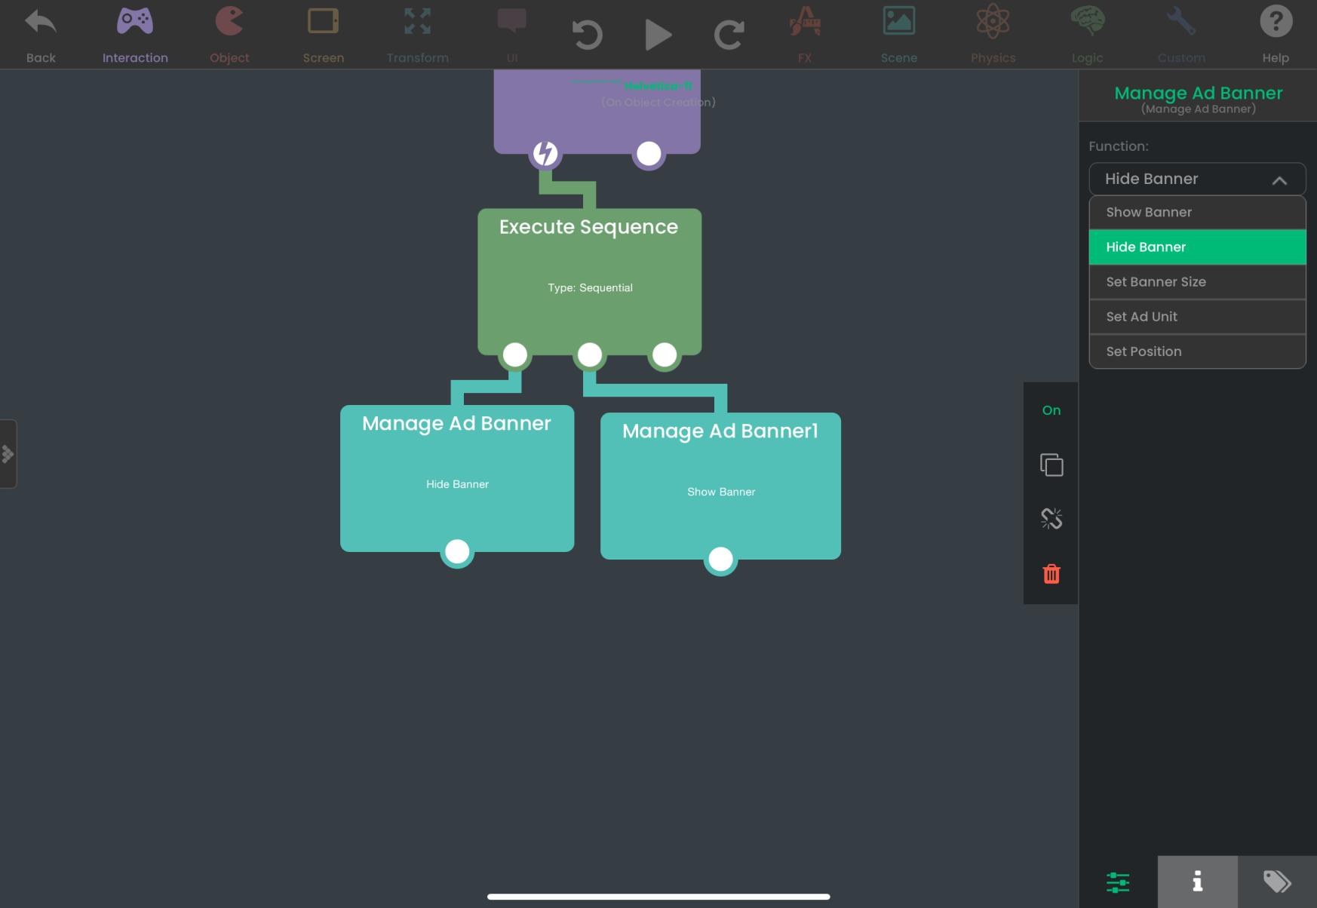Open the tags tab
The image size is (1317, 908).
pos(1277,882)
